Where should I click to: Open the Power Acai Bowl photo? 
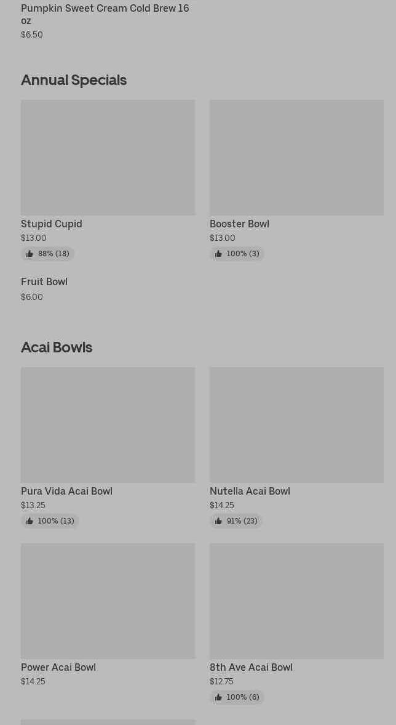108,601
